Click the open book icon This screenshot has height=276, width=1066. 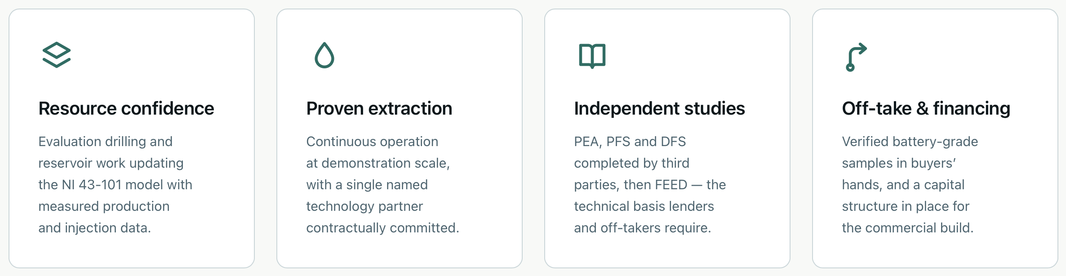point(592,56)
